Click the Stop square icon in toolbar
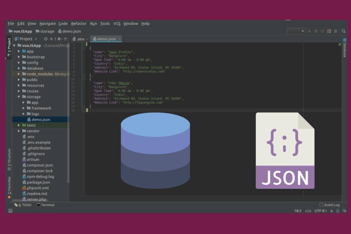This screenshot has height=234, width=351. (x=335, y=31)
